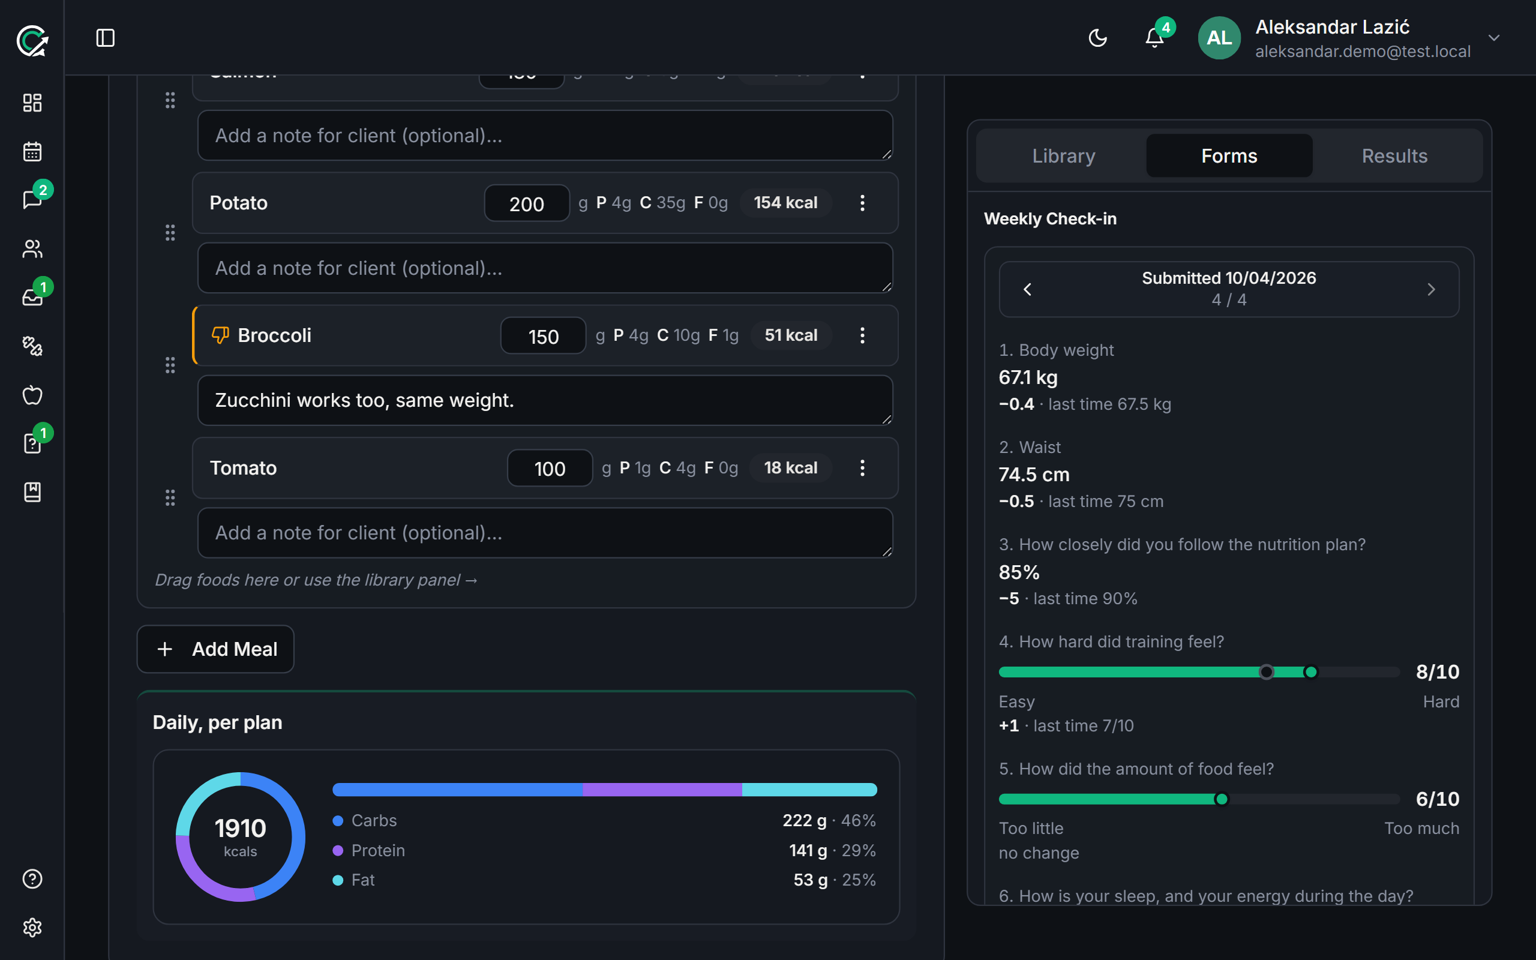
Task: Switch to the Forms tab
Action: [x=1229, y=155]
